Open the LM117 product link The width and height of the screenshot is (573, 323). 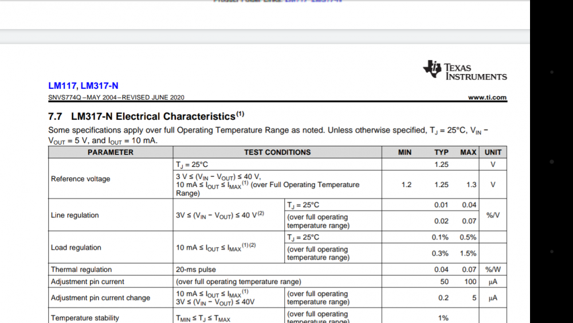click(62, 85)
